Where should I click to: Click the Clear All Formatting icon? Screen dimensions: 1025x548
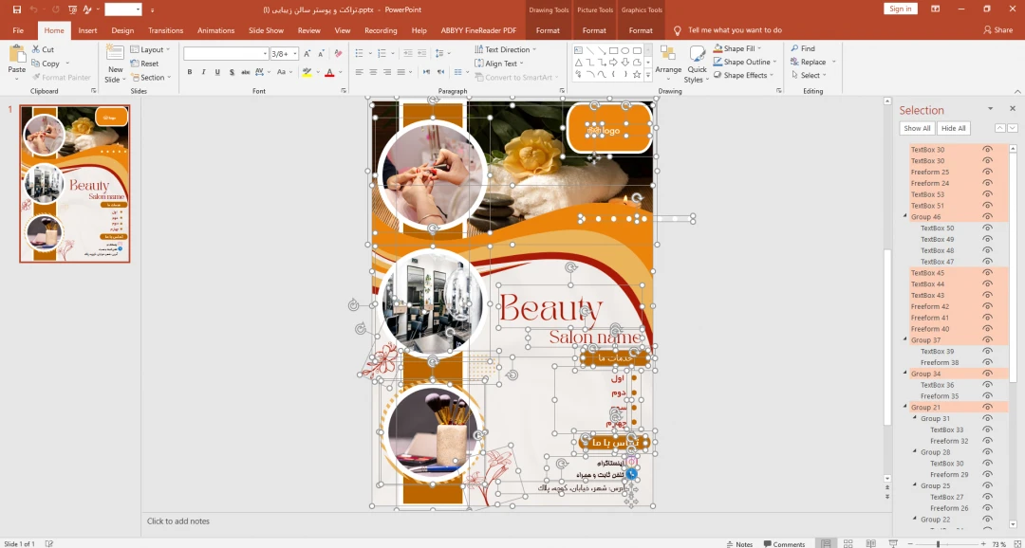(336, 53)
